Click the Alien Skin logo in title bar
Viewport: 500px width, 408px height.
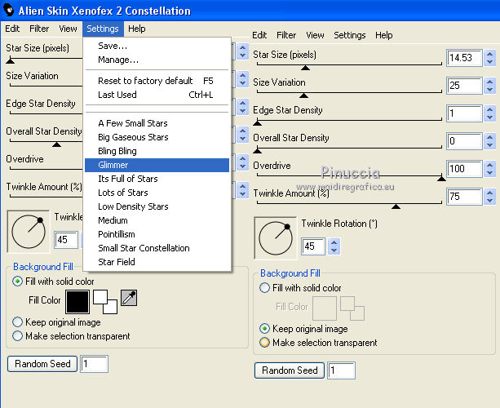tap(10, 11)
